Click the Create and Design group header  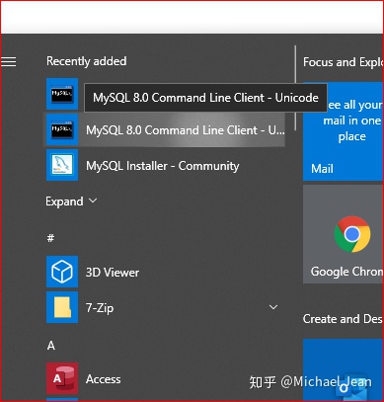tap(343, 319)
